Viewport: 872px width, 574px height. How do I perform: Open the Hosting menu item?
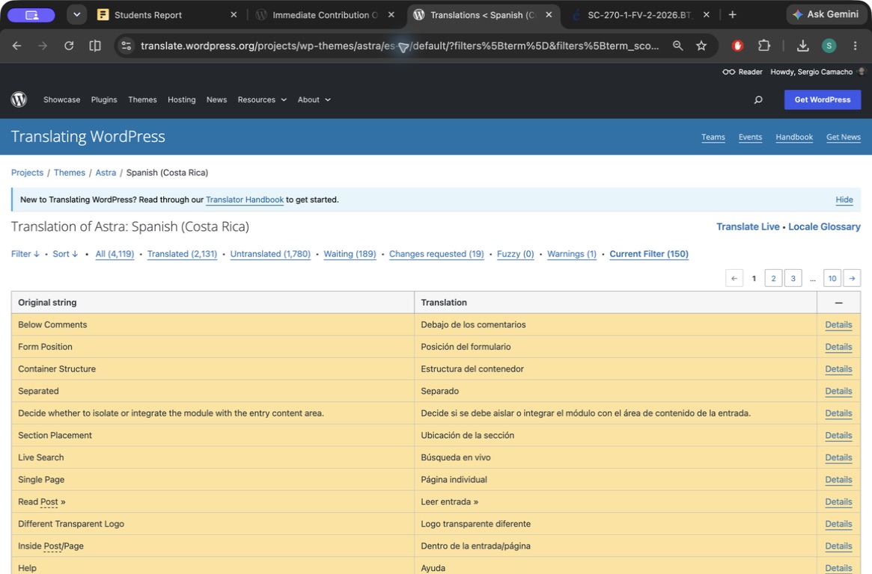[x=181, y=100]
